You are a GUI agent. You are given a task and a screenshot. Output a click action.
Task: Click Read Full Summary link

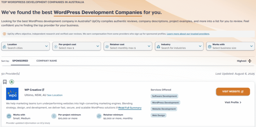click(x=130, y=108)
